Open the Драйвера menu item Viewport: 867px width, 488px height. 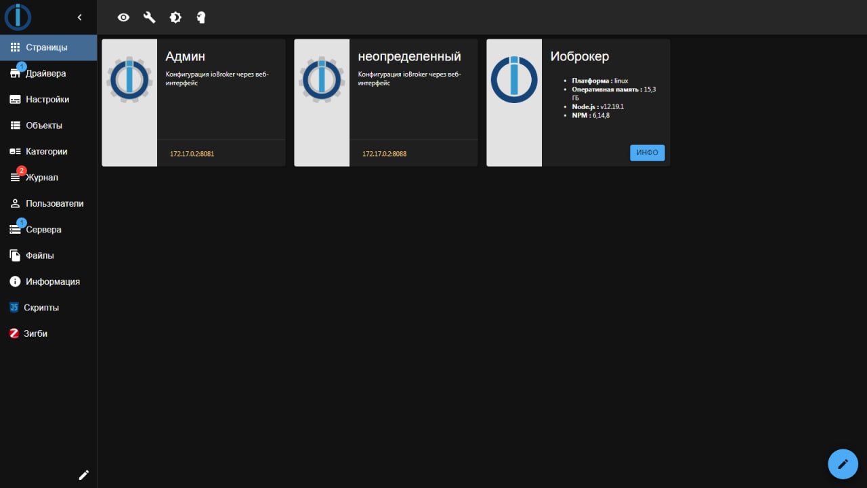[48, 73]
